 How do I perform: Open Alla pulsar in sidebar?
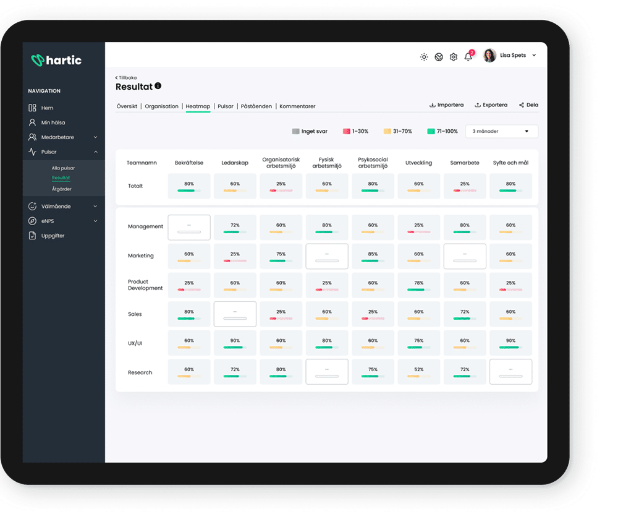63,168
